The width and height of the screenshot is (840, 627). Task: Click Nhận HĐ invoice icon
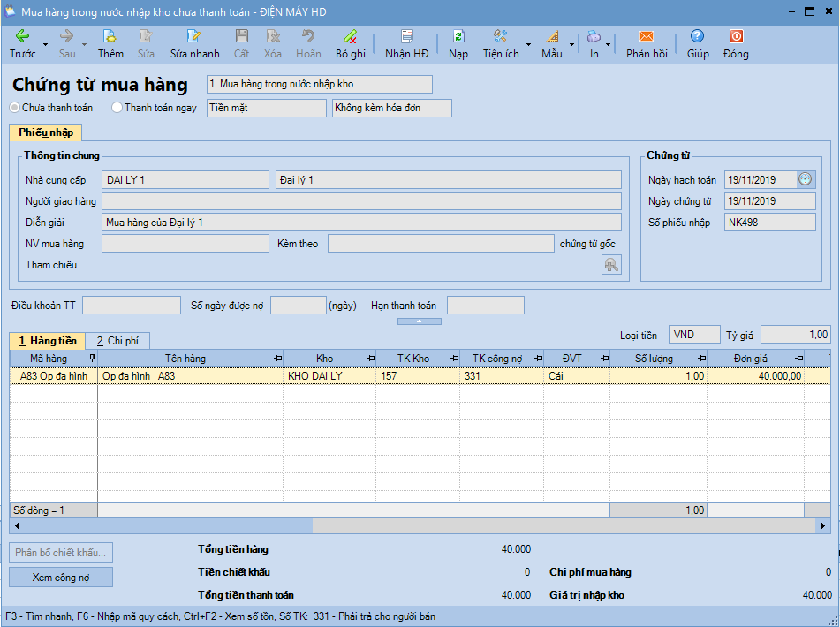tap(407, 36)
